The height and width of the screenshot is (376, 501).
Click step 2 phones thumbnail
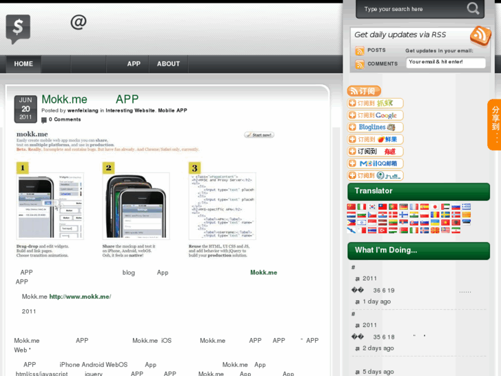136,206
